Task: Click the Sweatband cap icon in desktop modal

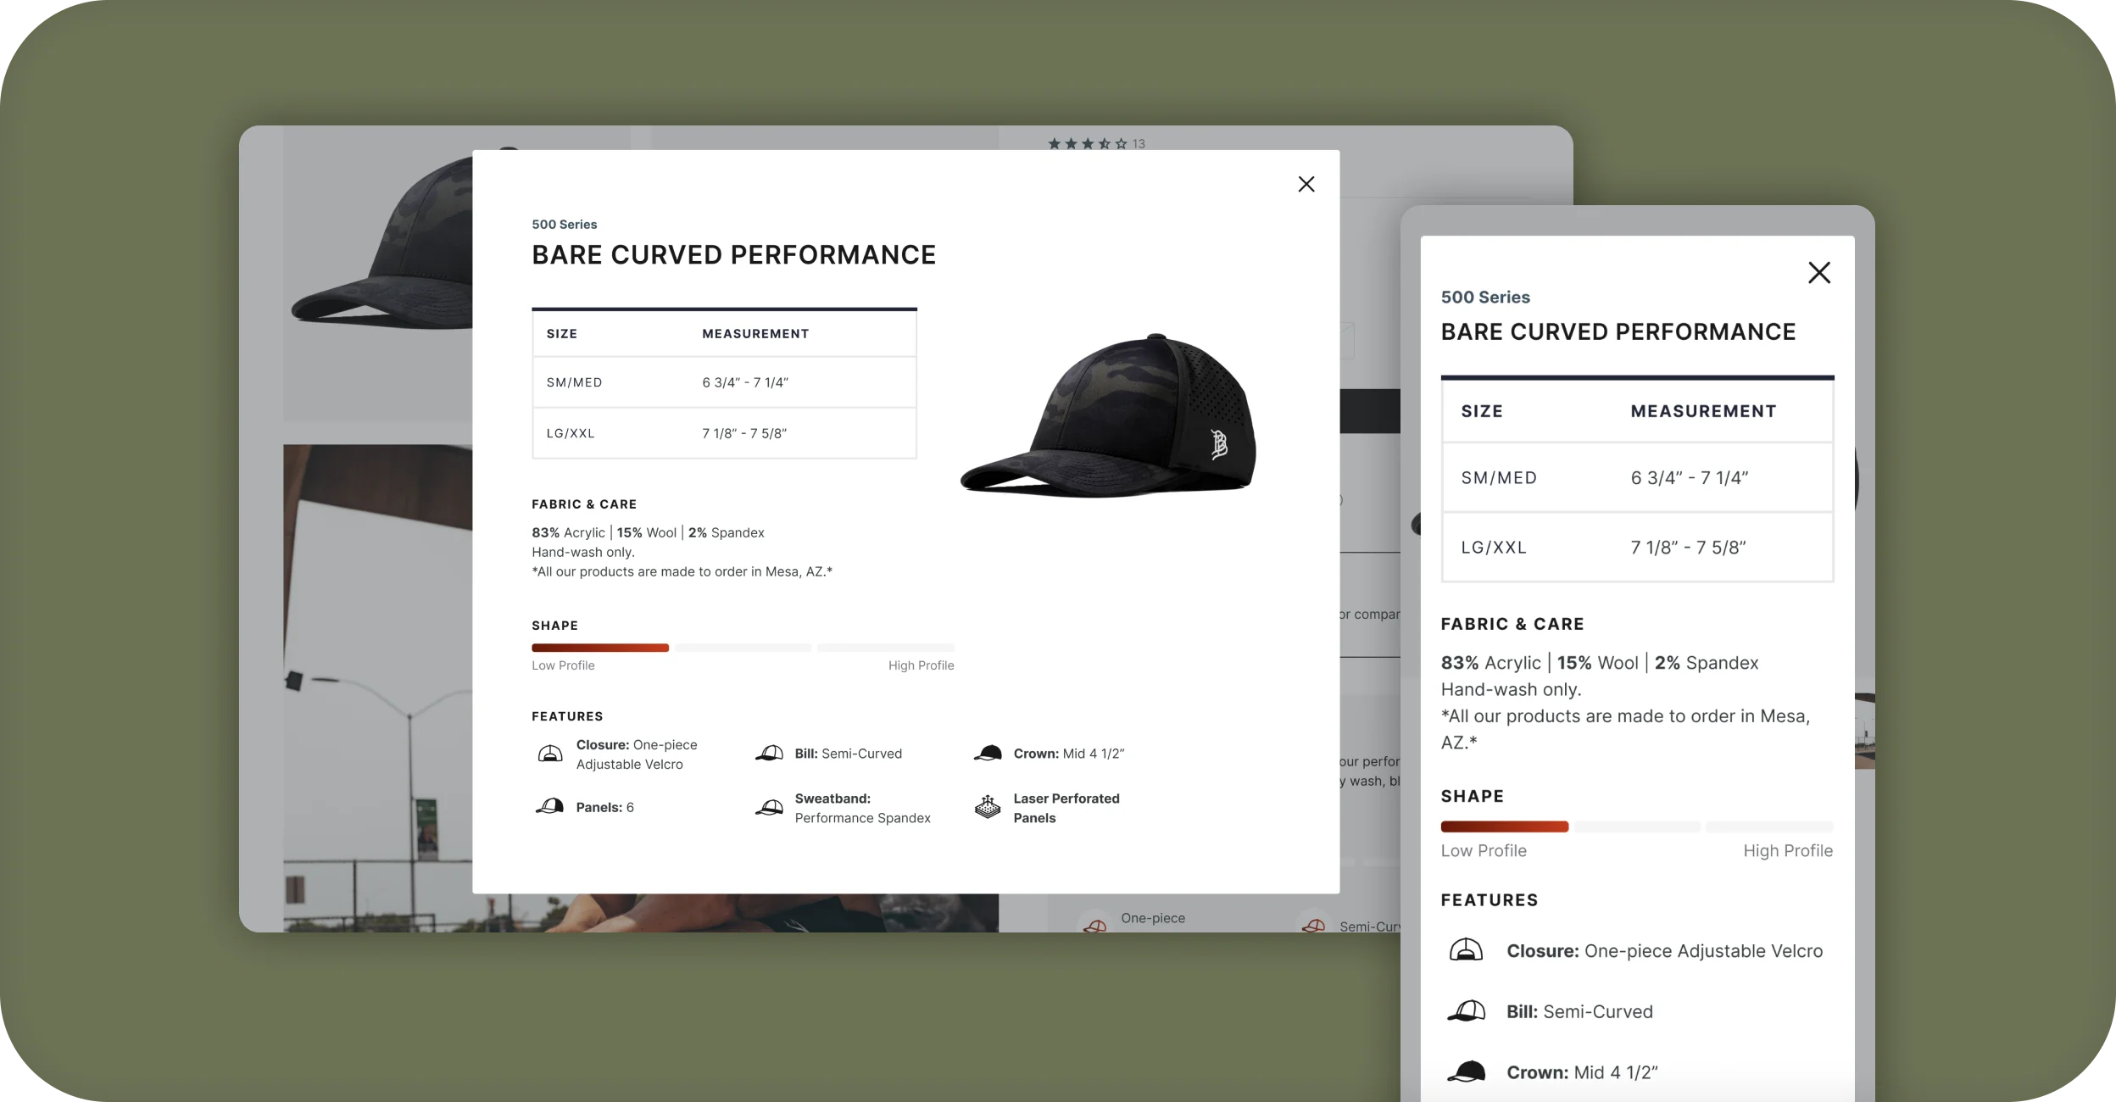Action: pos(770,807)
